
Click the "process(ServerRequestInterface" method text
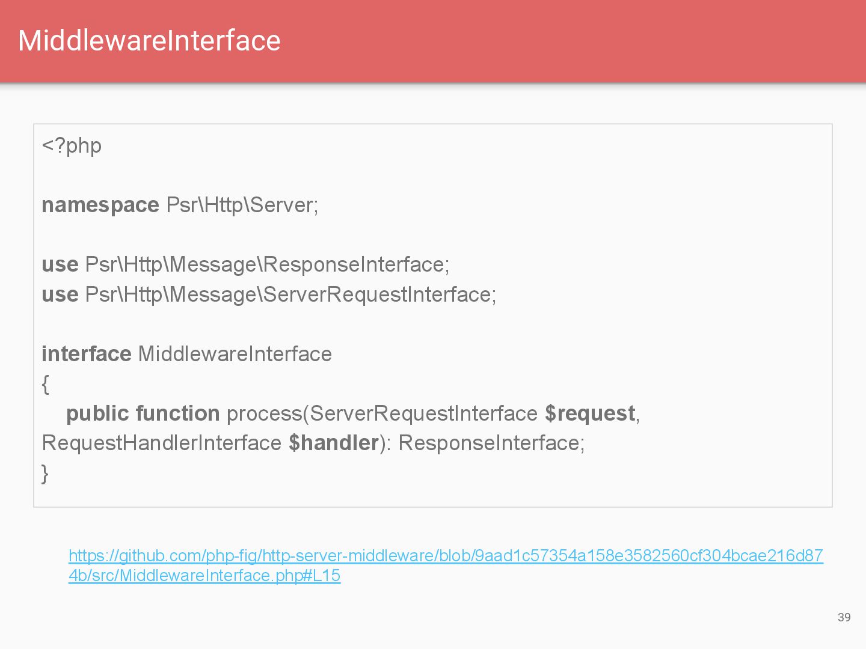pyautogui.click(x=382, y=413)
